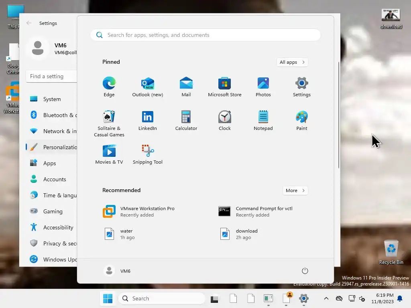Open the VM6 user account menu
This screenshot has height=308, width=411.
(117, 271)
